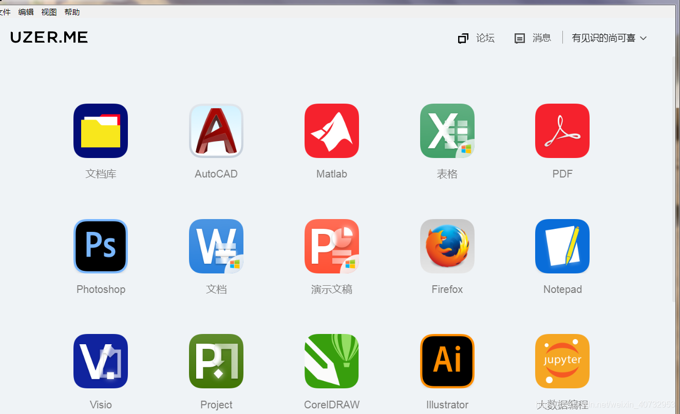The width and height of the screenshot is (680, 414).
Task: Open the 编辑 menu
Action: (26, 12)
